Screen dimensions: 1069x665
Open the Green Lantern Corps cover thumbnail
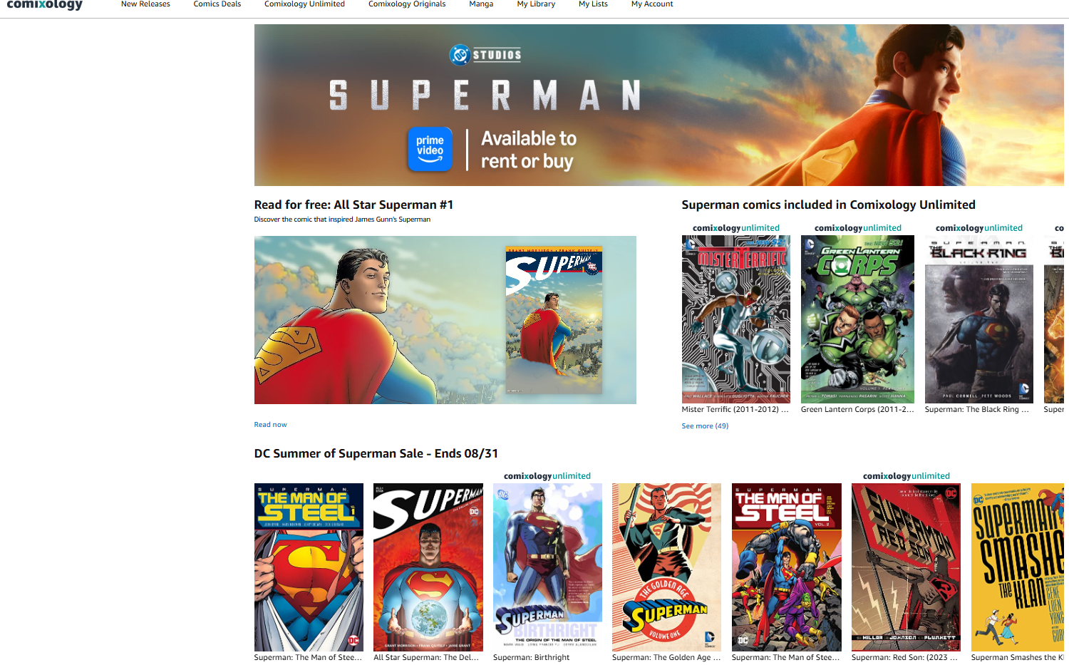[x=857, y=319]
